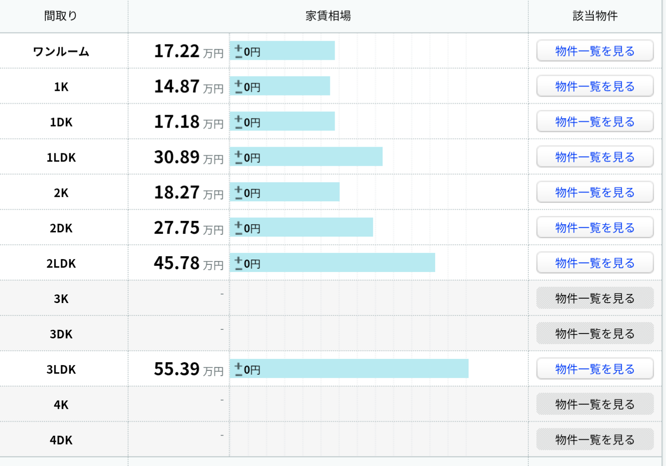This screenshot has width=666, height=466.
Task: Show property listings for 2K
Action: 595,192
